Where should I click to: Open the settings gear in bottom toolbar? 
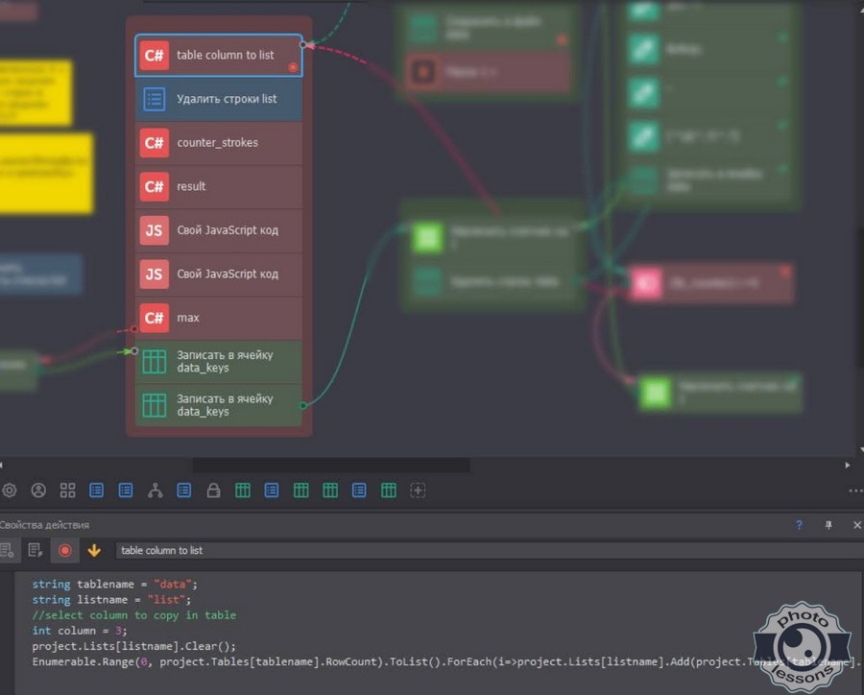tap(10, 491)
